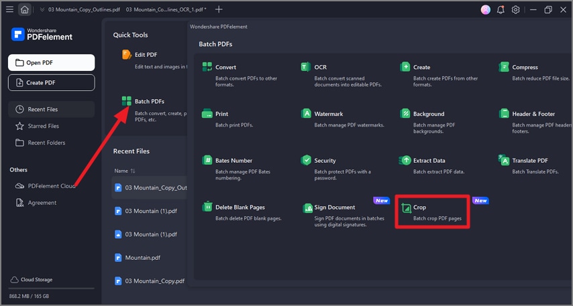
Task: Choose the Translate PDF icon
Action: tap(504, 160)
